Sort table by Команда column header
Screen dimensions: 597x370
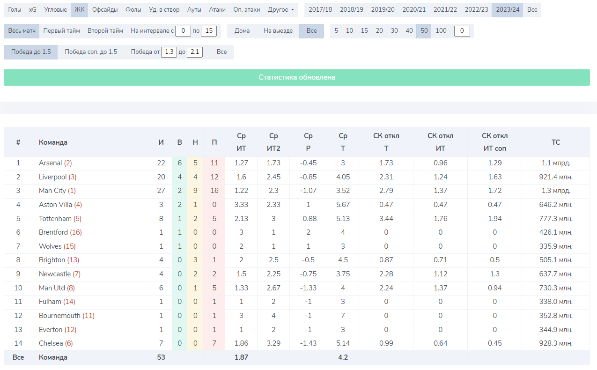(x=53, y=142)
